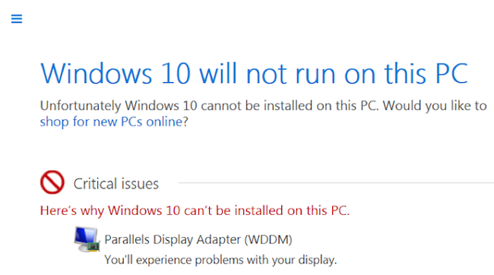
Task: Click the text Would you like to
Action: pyautogui.click(x=435, y=106)
